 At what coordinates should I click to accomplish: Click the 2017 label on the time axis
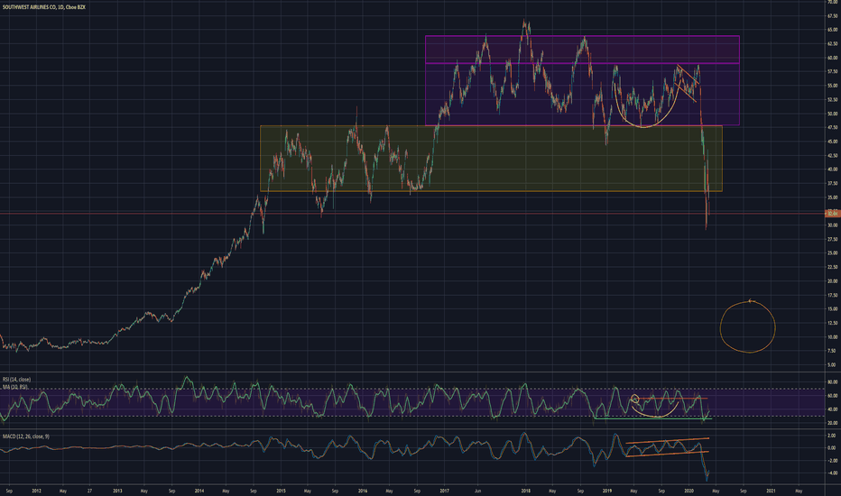tap(444, 491)
